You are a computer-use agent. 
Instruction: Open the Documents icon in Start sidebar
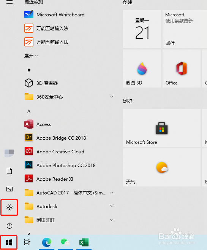(9, 171)
